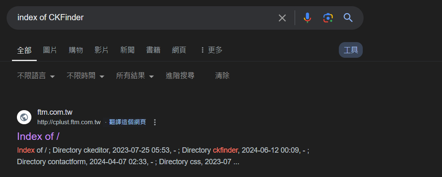Click 清除 to clear filters
This screenshot has width=442, height=177.
(222, 76)
